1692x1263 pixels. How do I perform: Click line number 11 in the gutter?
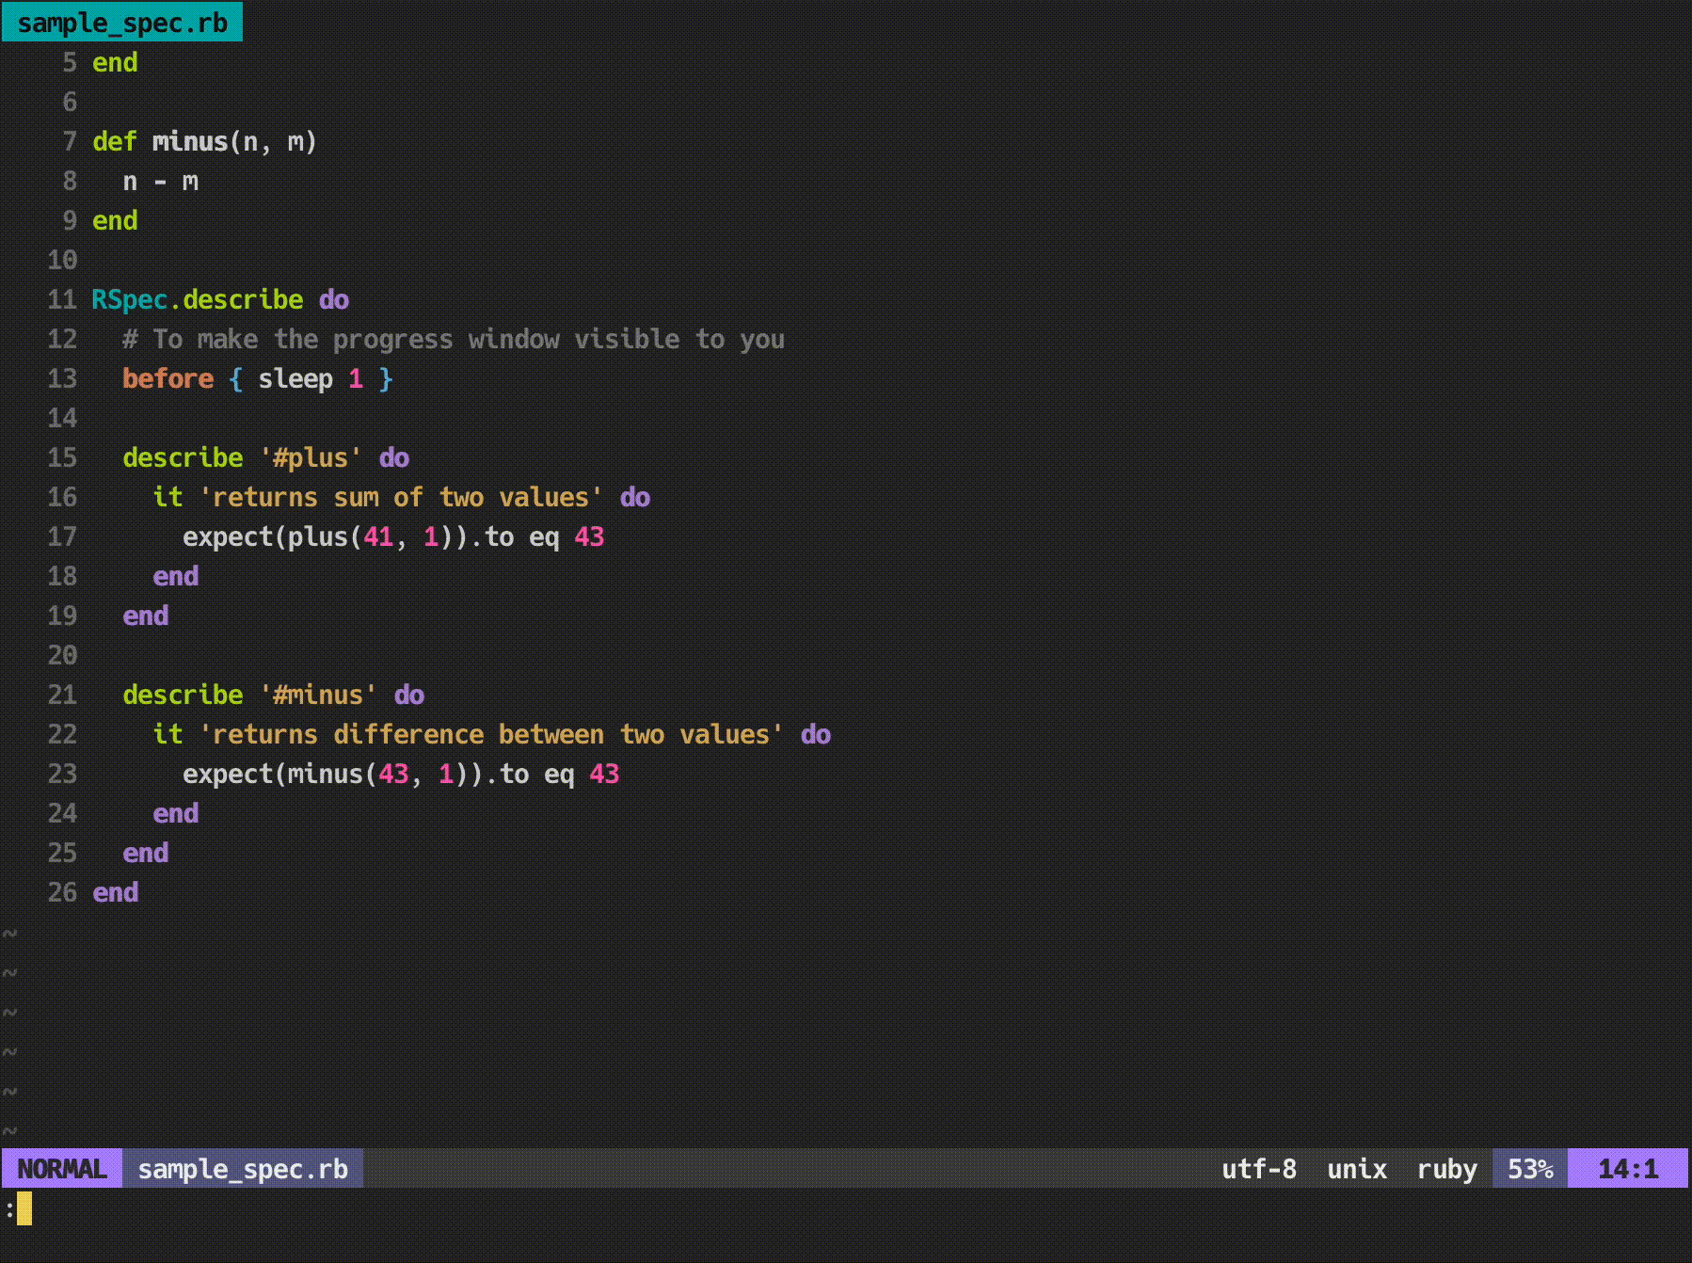pyautogui.click(x=62, y=299)
